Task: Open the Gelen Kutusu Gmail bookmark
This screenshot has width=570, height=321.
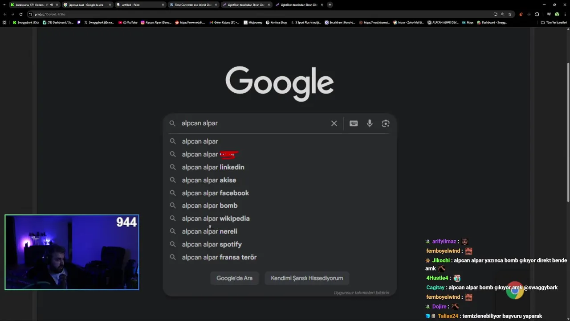Action: pos(224,22)
